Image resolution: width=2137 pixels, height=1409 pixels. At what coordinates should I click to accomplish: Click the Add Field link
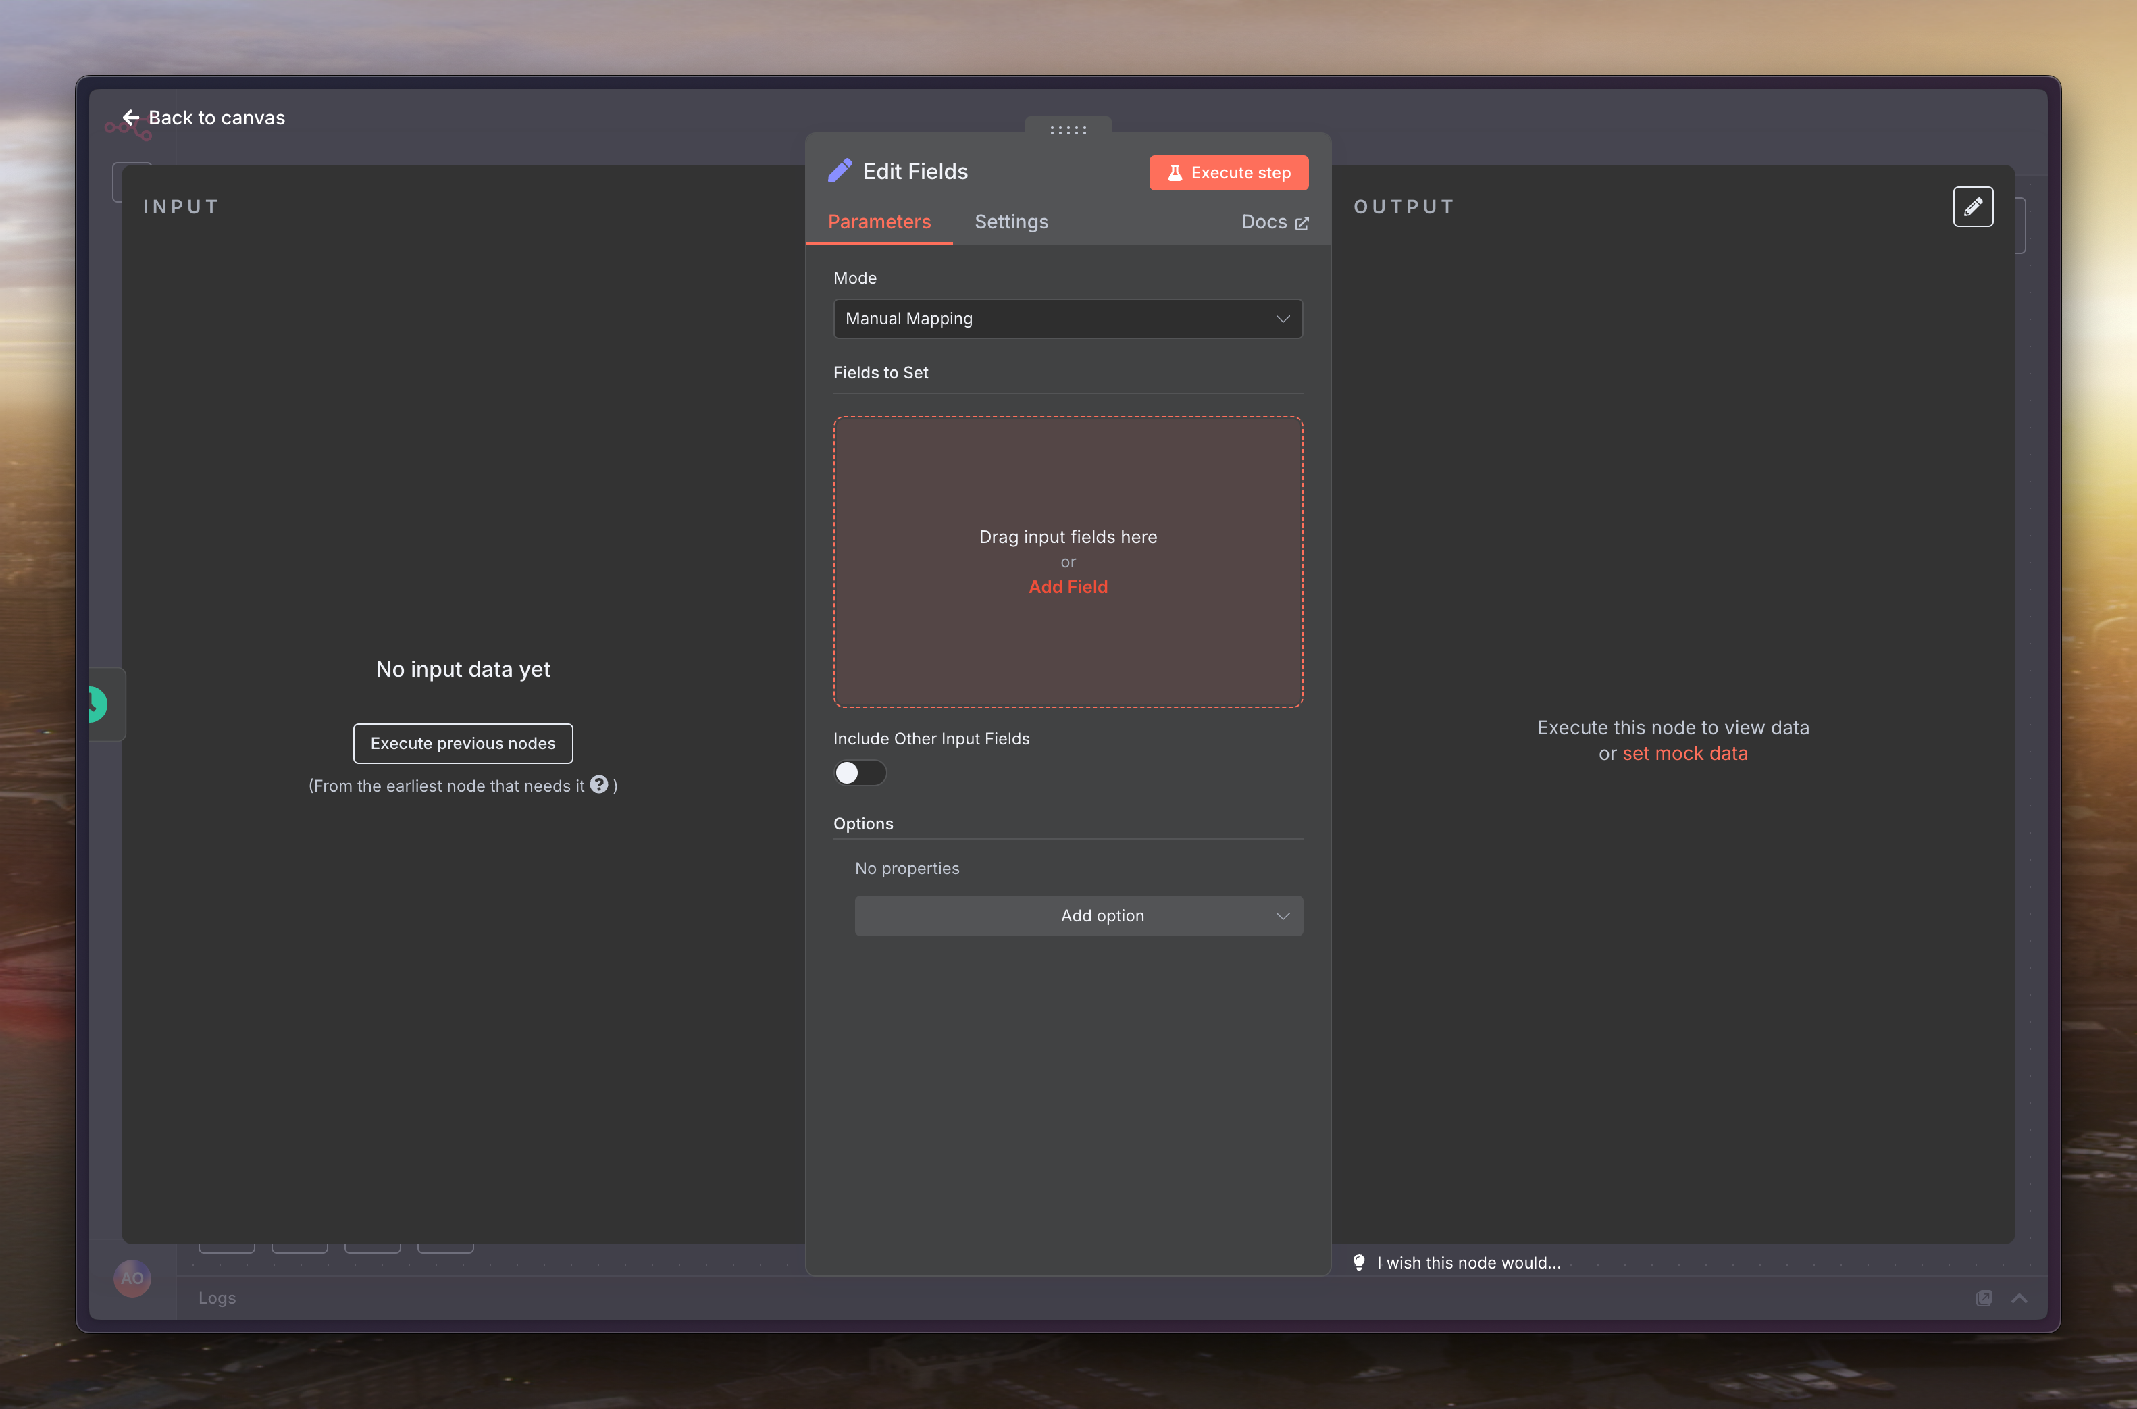1068,587
